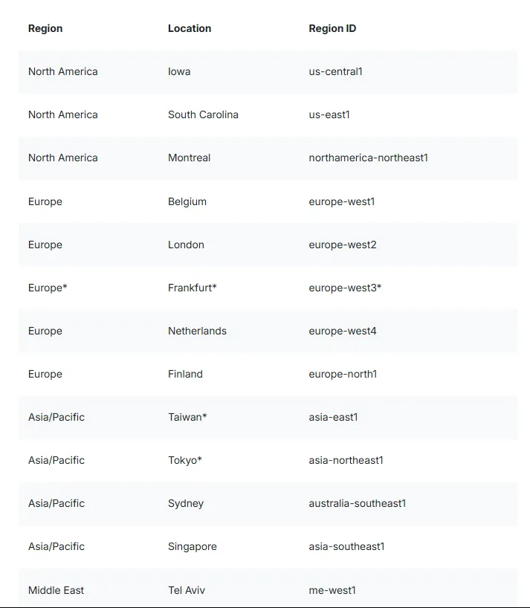Select the australia-southeast1 region ID

click(x=357, y=503)
